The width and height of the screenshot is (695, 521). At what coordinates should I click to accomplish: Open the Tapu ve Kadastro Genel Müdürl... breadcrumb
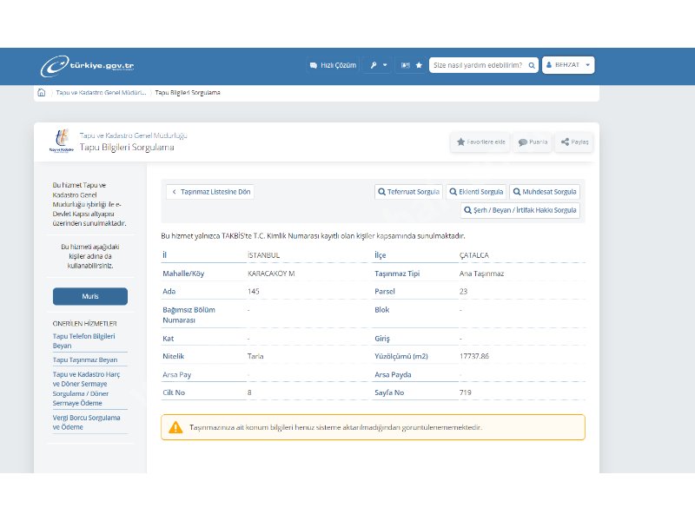[x=101, y=93]
